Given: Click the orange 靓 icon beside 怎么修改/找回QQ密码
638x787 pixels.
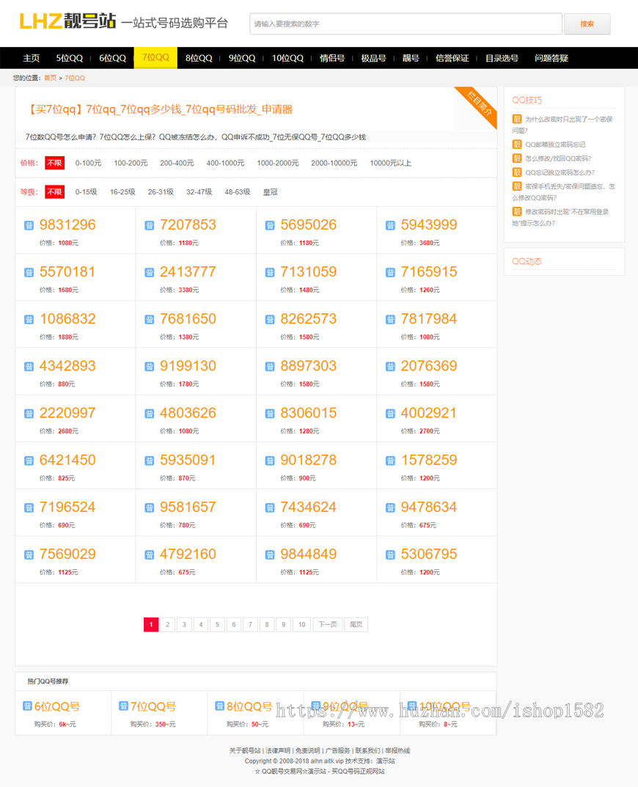Looking at the screenshot, I should (517, 158).
